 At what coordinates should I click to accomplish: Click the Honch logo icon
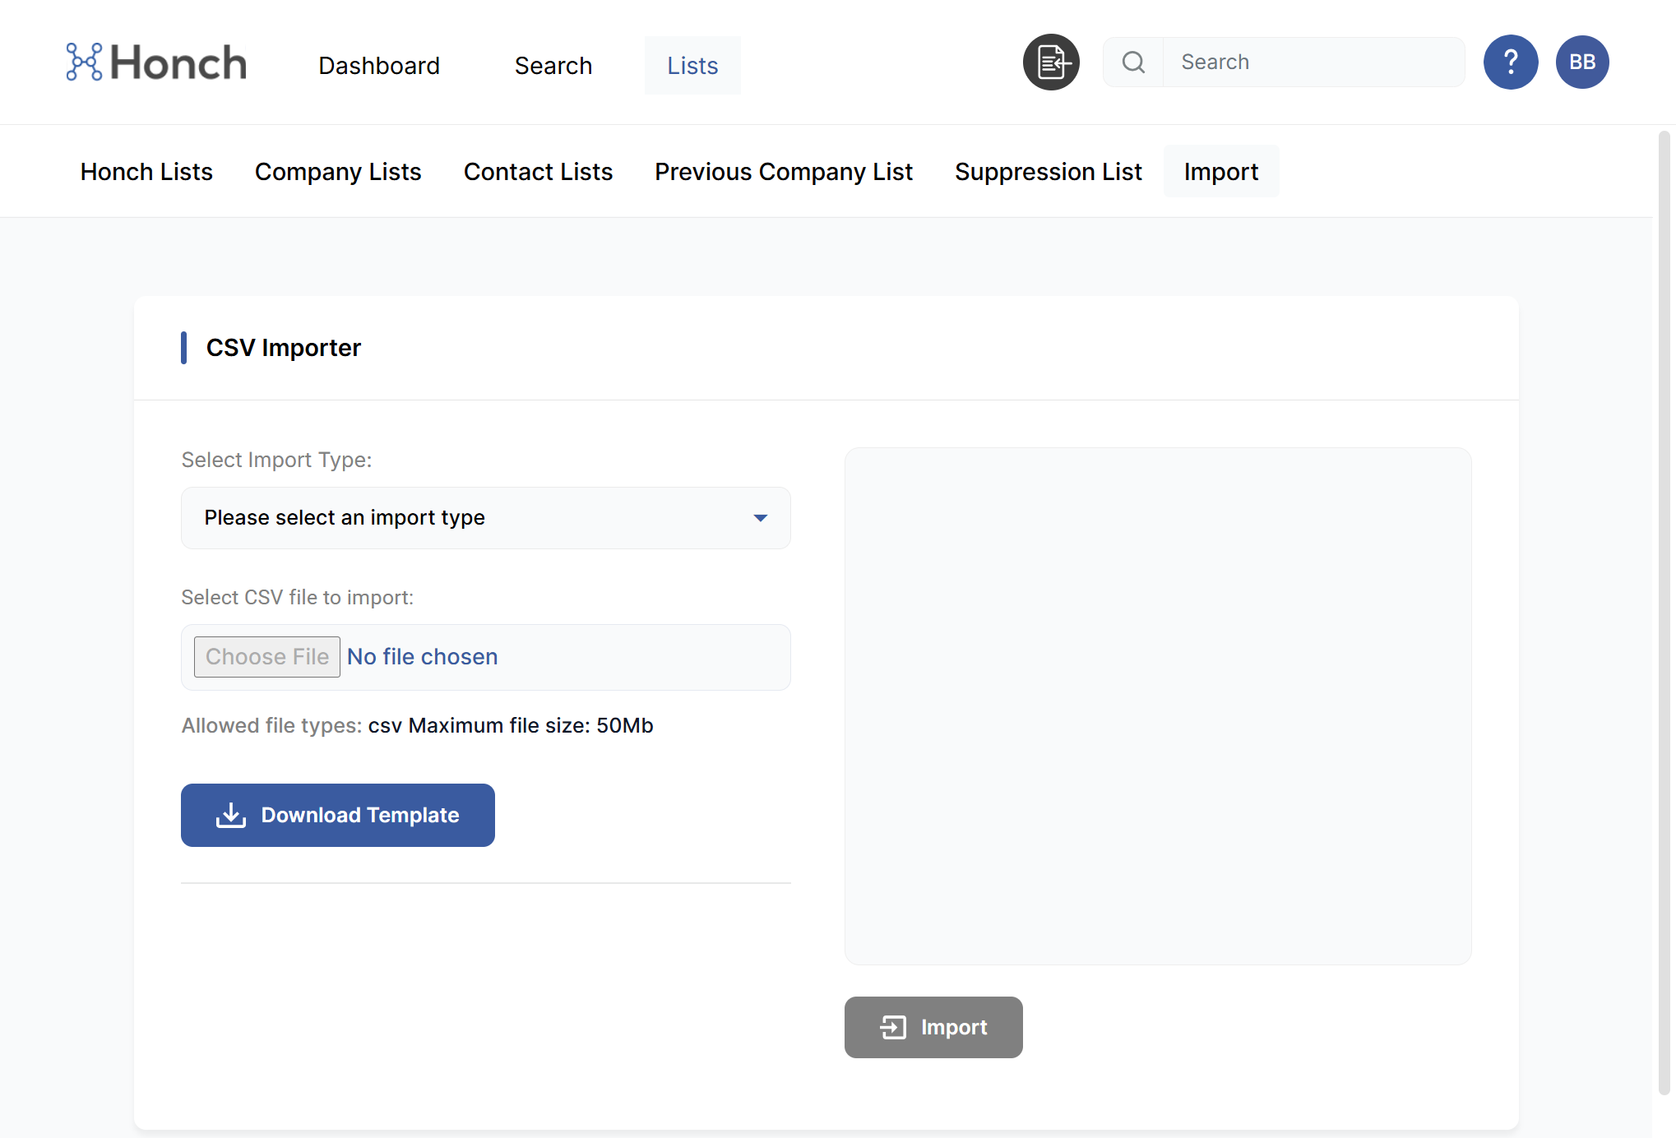pos(84,62)
